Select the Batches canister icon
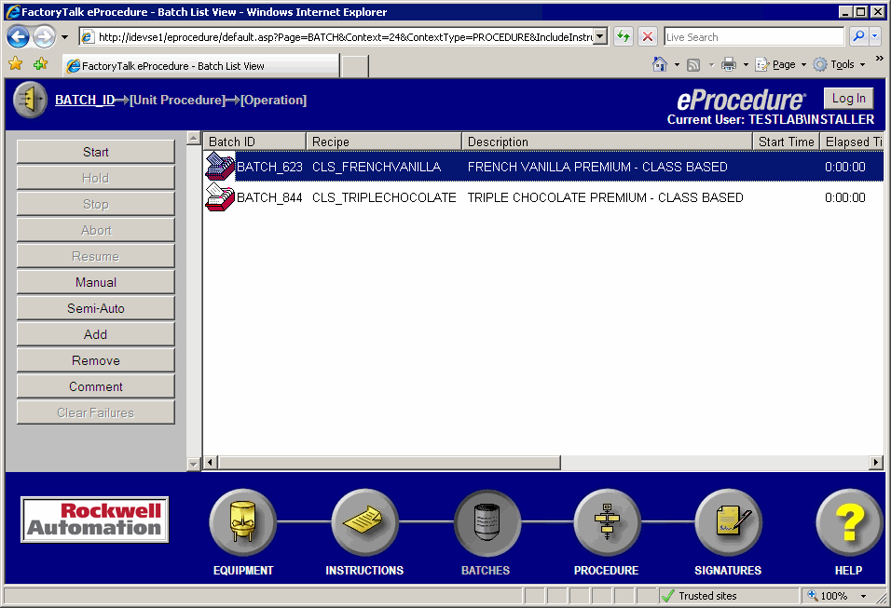This screenshot has width=891, height=608. coord(487,522)
